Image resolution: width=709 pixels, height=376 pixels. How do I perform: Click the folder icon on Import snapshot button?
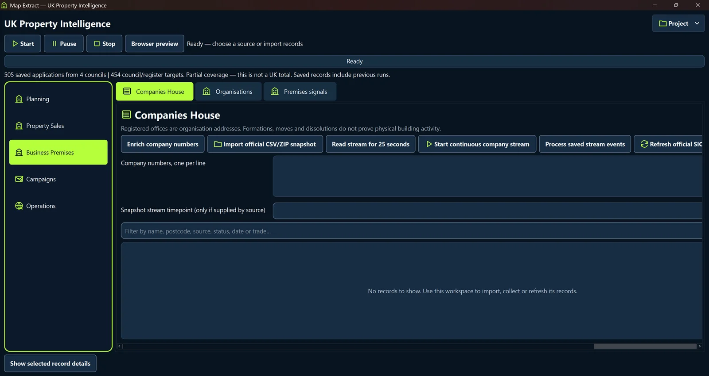(218, 144)
